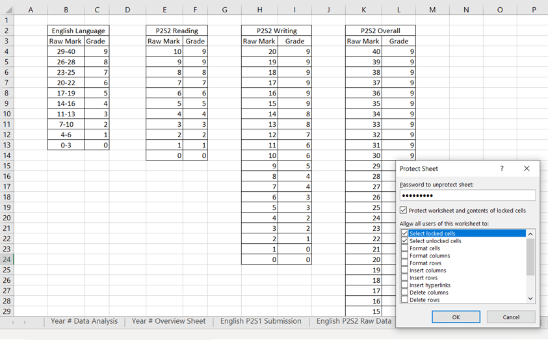
Task: Click the password to unprotect sheet field
Action: (x=467, y=196)
